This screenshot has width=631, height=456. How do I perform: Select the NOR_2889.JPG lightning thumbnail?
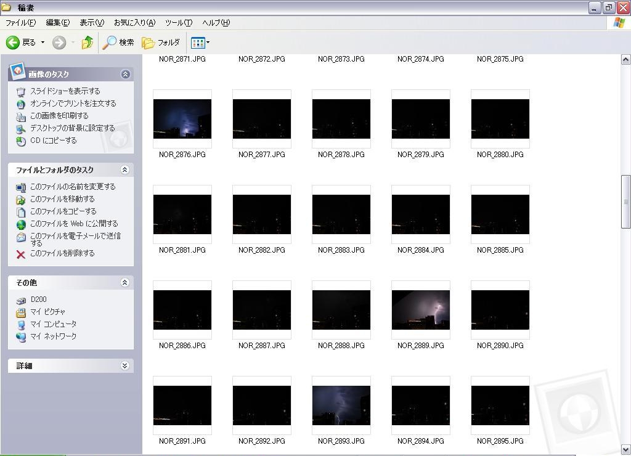tap(421, 310)
